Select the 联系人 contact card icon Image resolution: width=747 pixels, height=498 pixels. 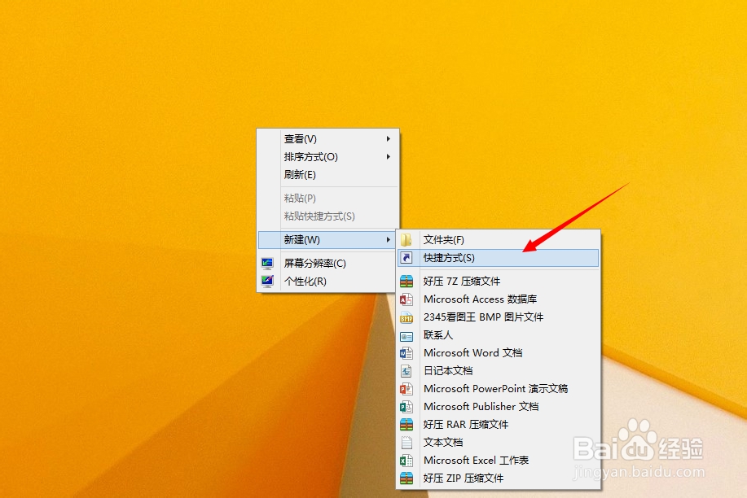click(x=408, y=334)
